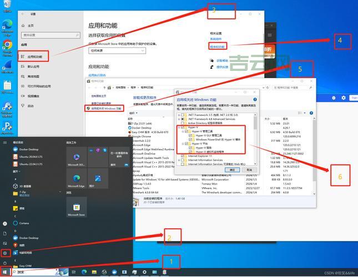Viewport: 358px width, 277px height.
Task: Click Turn Windows features on or off link
Action: (x=106, y=109)
